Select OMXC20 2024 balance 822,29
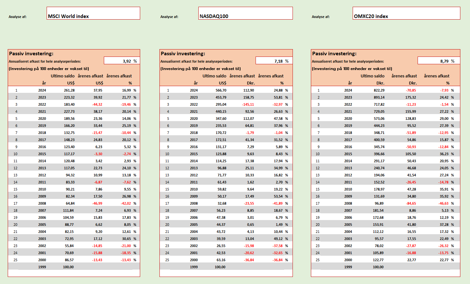This screenshot has width=470, height=284. tap(379, 90)
